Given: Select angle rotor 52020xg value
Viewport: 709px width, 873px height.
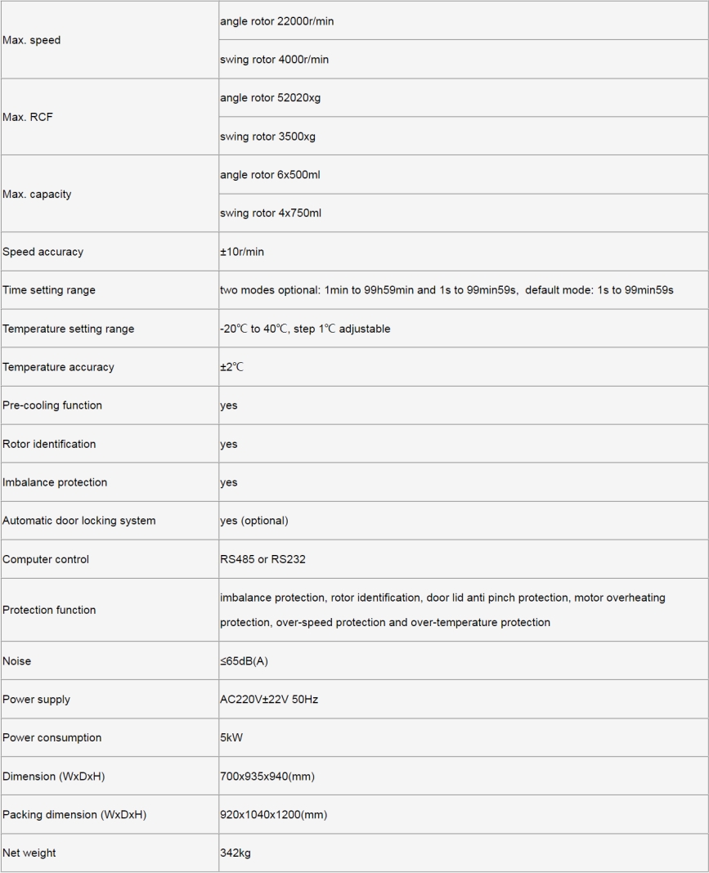Looking at the screenshot, I should [270, 98].
